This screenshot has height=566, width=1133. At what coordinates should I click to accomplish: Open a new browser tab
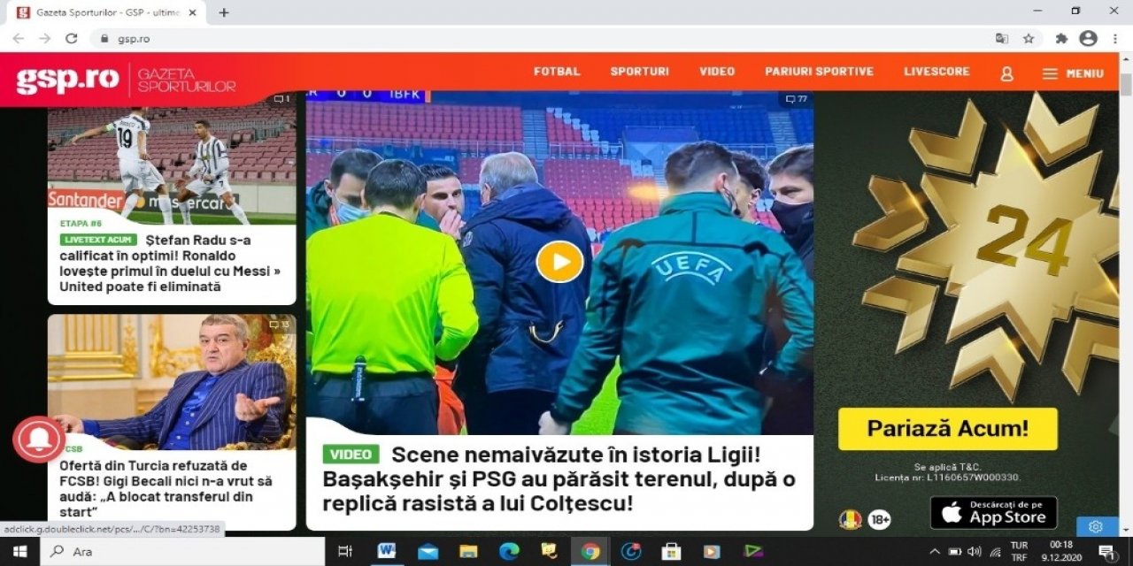coord(224,12)
